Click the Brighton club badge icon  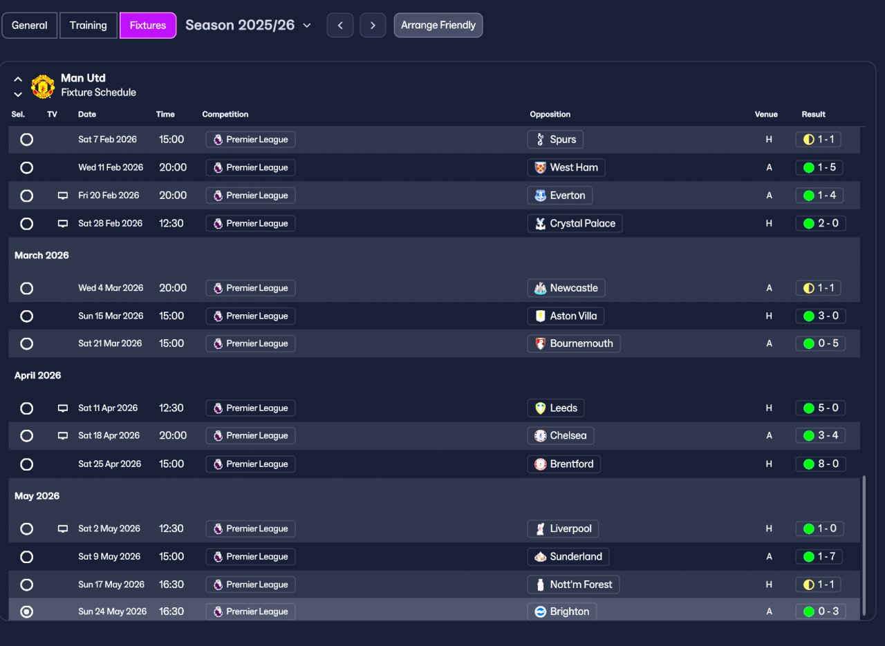click(541, 611)
